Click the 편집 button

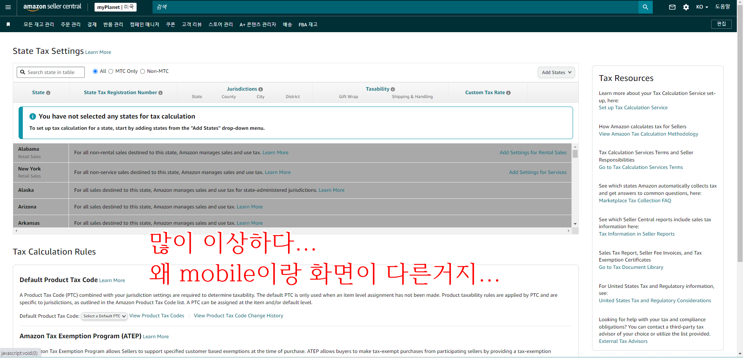(x=721, y=24)
